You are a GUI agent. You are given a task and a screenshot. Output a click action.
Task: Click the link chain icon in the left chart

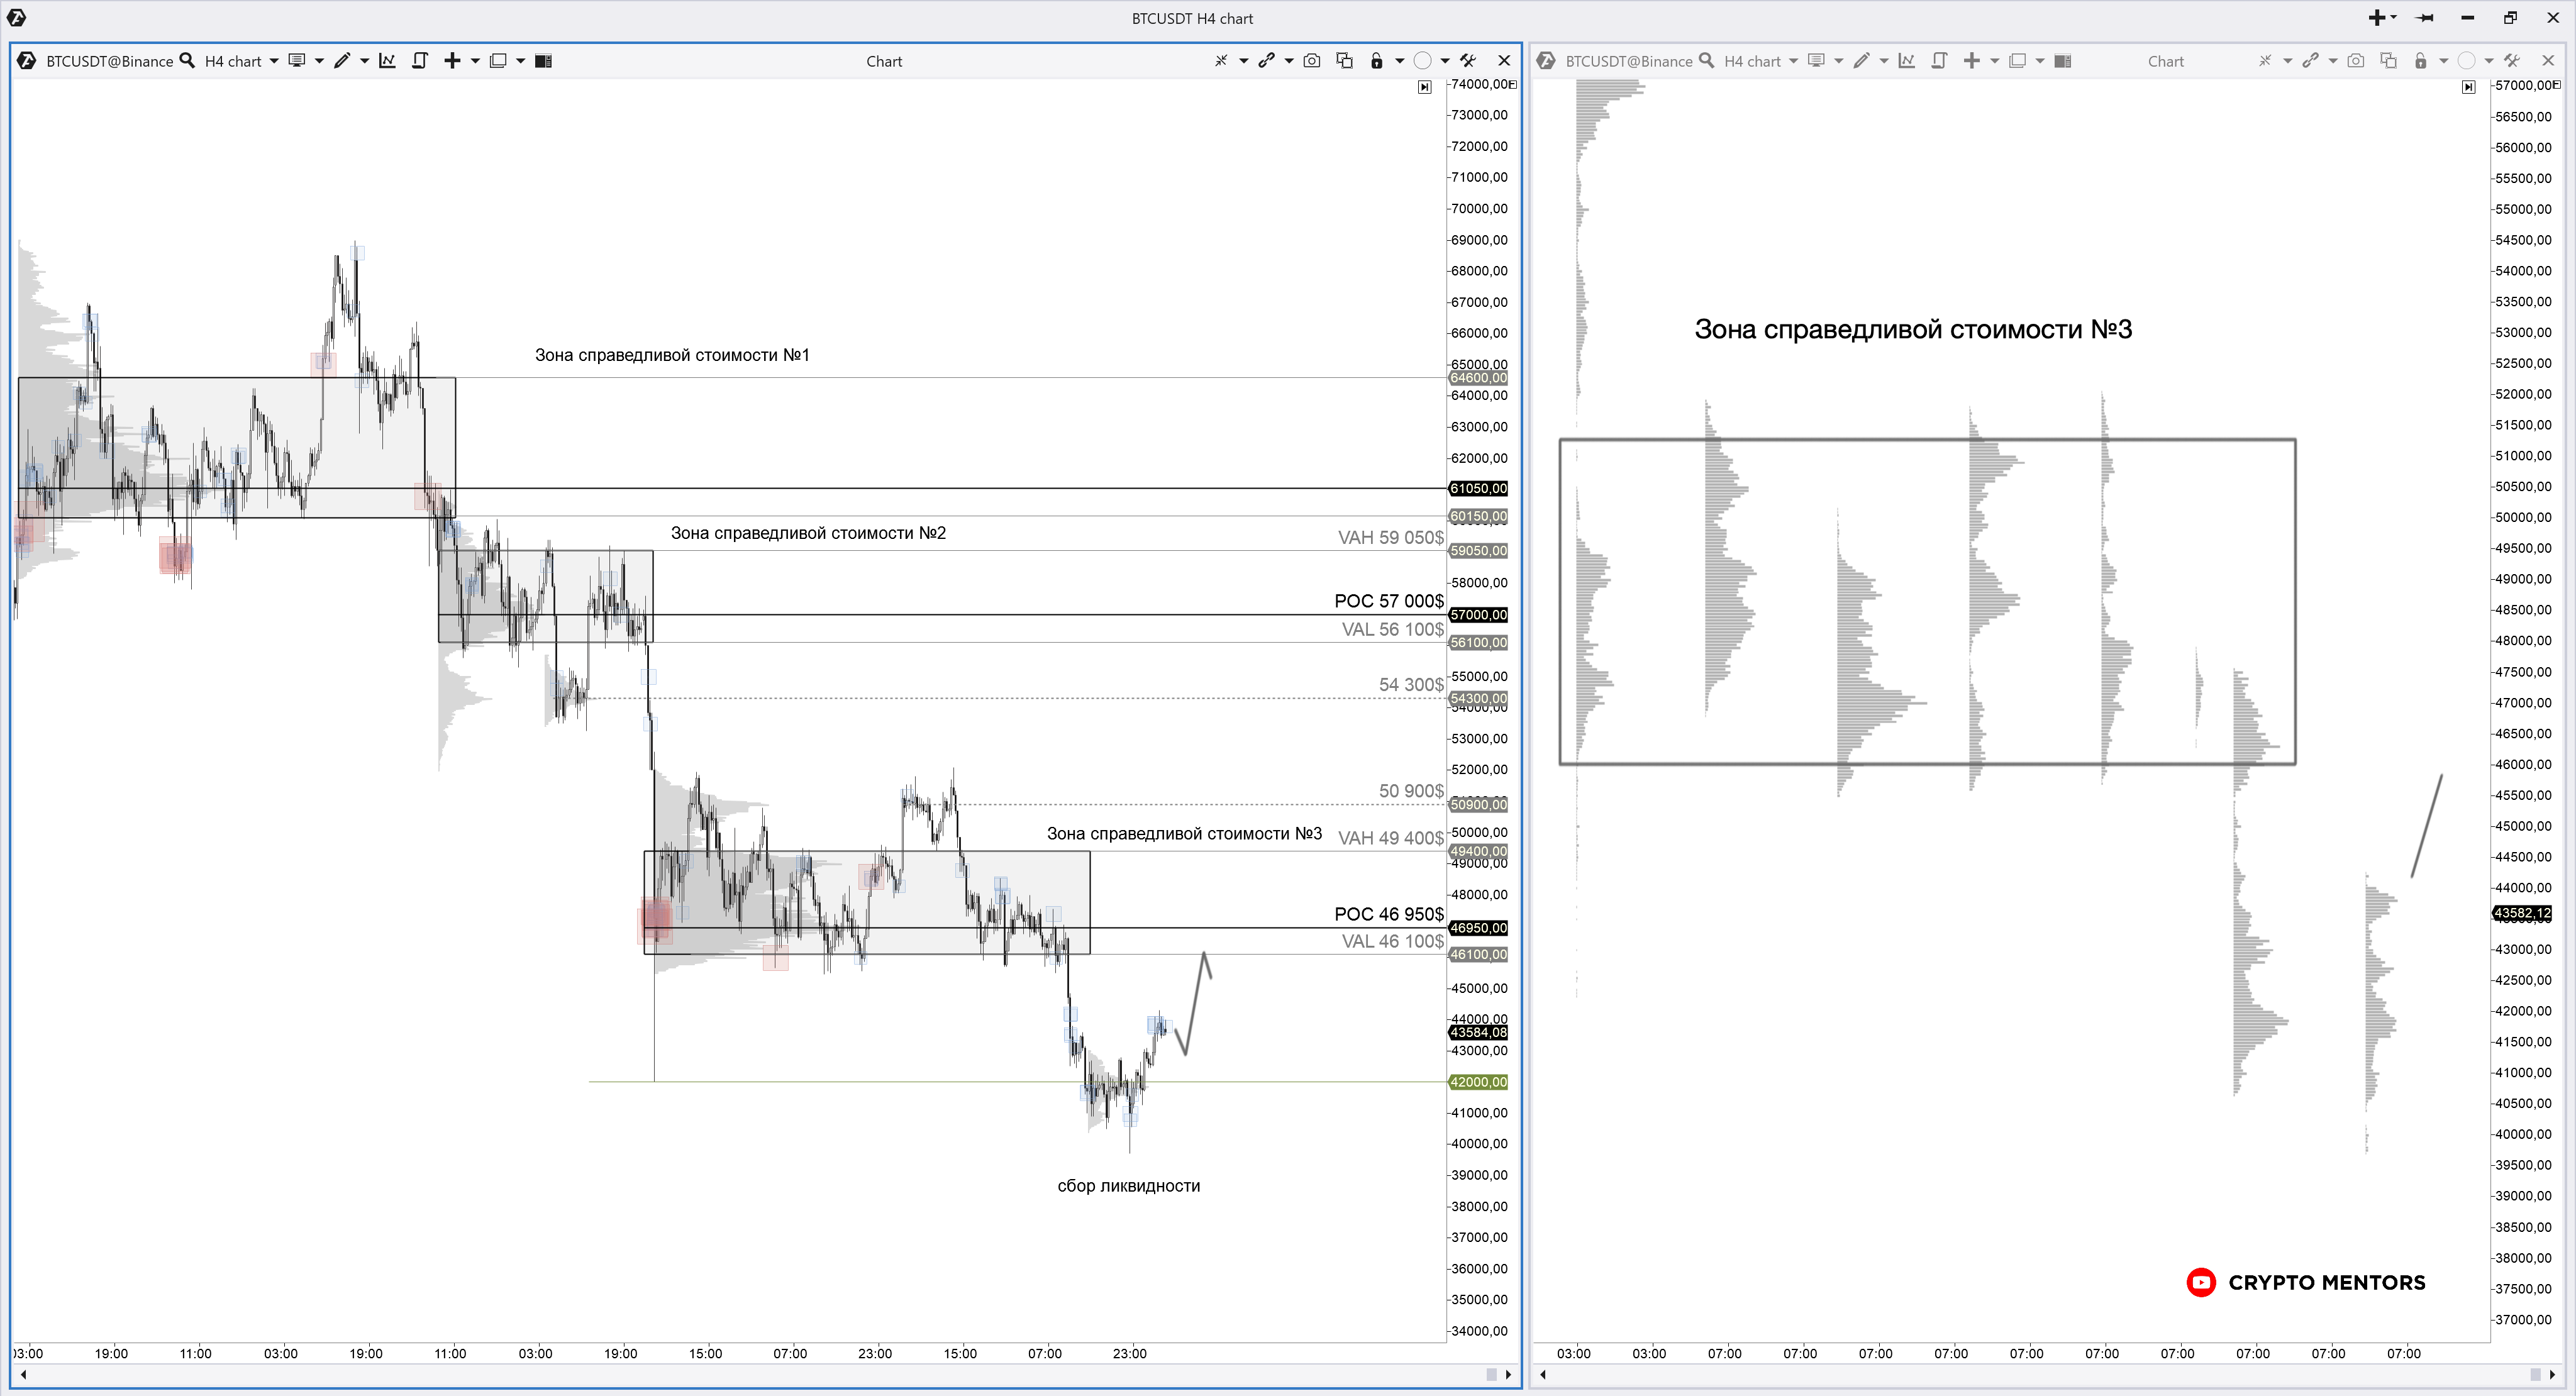[1266, 61]
